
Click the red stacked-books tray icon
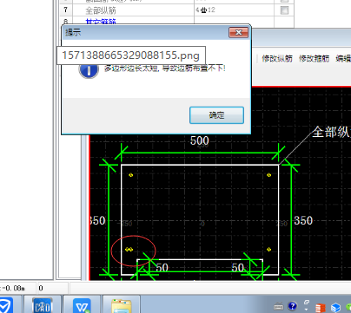click(x=321, y=308)
